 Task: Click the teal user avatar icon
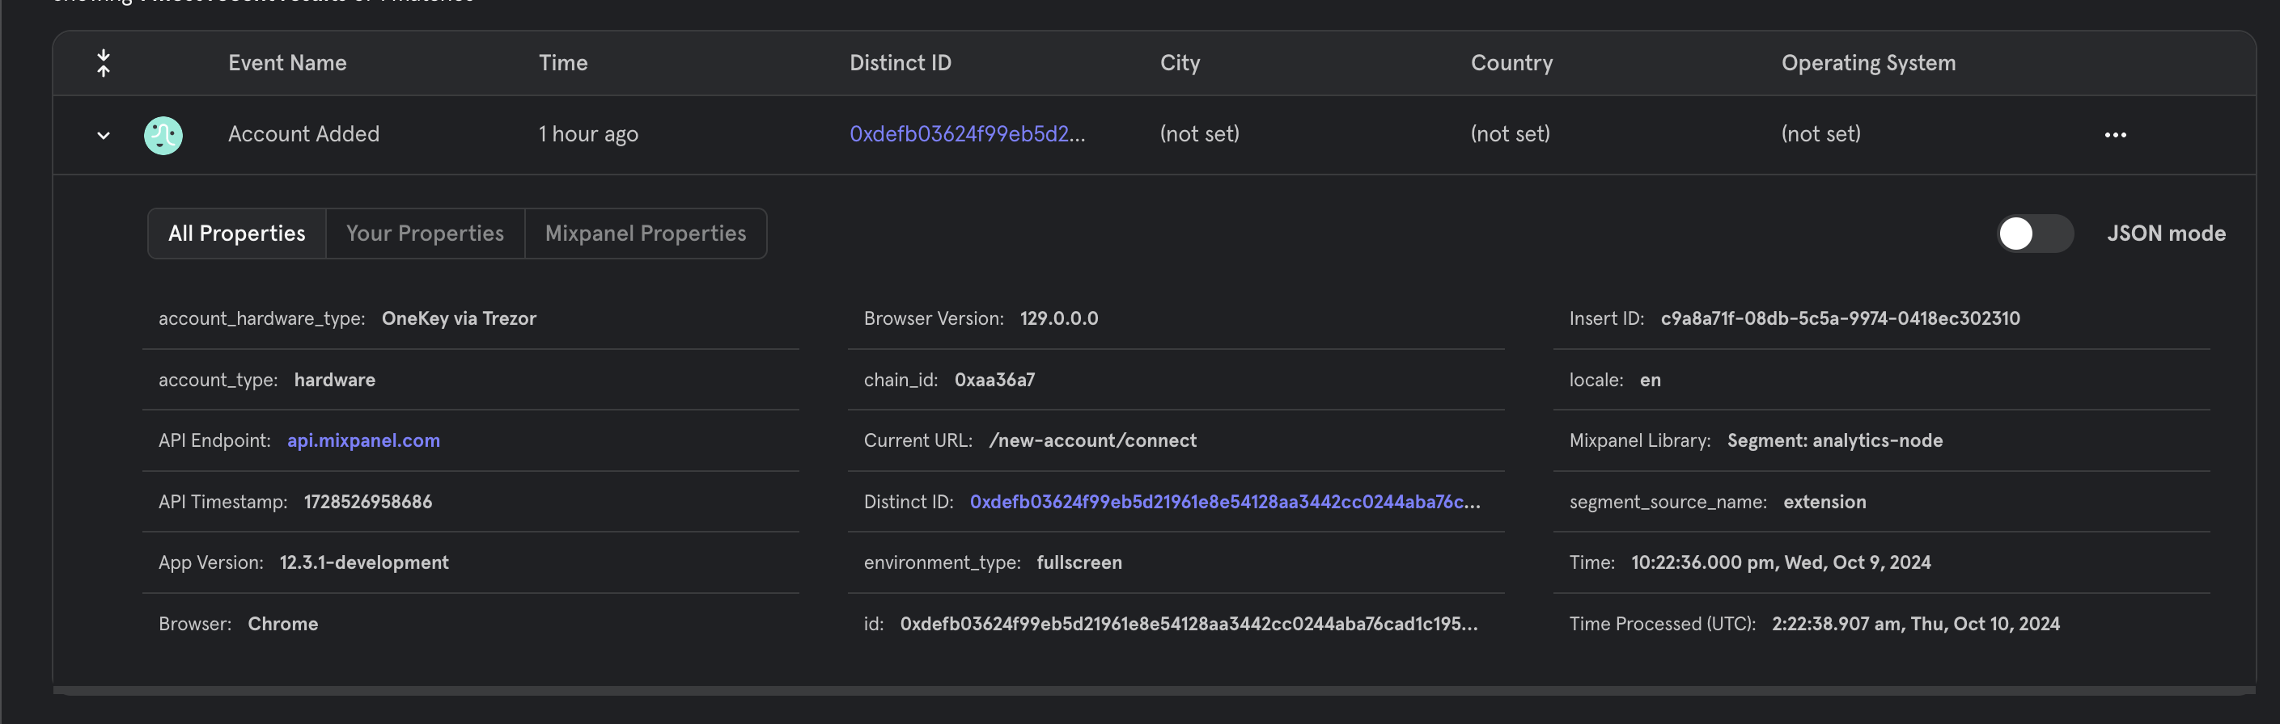163,135
